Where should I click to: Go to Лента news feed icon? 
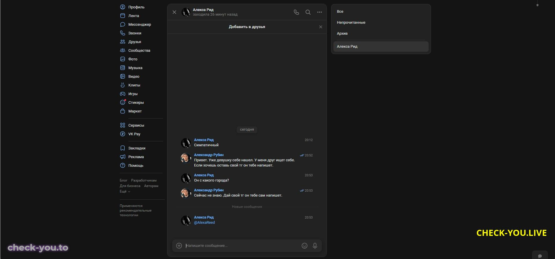tap(123, 16)
